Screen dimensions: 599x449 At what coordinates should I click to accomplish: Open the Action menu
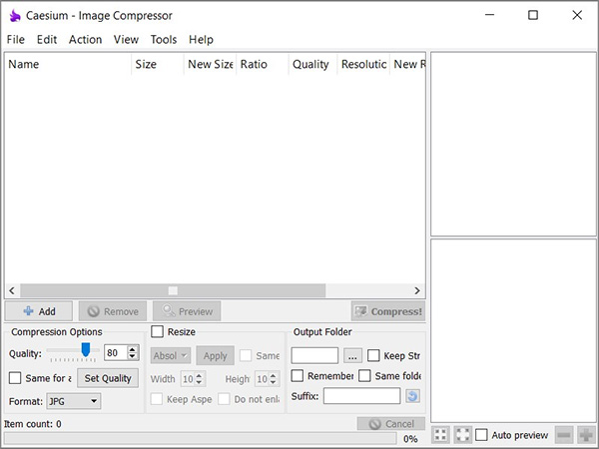(85, 40)
